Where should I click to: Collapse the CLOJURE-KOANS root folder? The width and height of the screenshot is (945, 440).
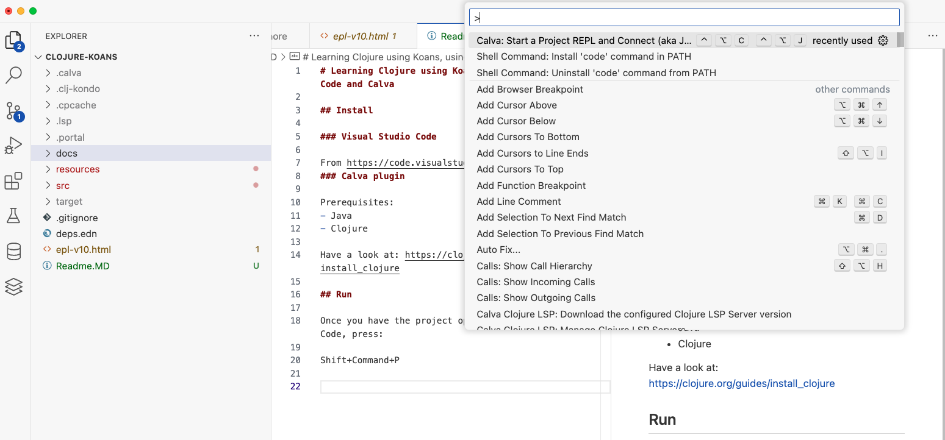(39, 57)
